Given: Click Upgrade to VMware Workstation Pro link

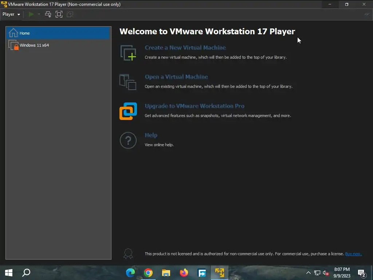Looking at the screenshot, I should point(195,106).
